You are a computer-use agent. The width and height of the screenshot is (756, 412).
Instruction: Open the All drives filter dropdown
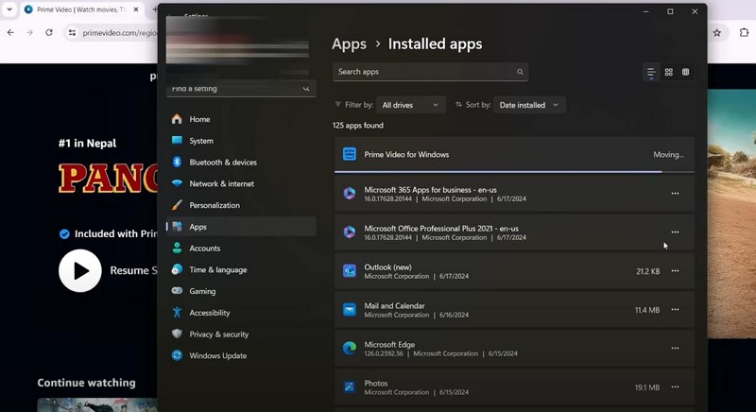410,105
